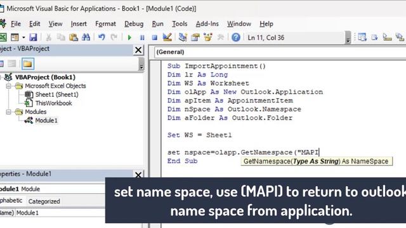The width and height of the screenshot is (406, 228).
Task: Click the Ln 11, Col 36 position box
Action: click(294, 38)
